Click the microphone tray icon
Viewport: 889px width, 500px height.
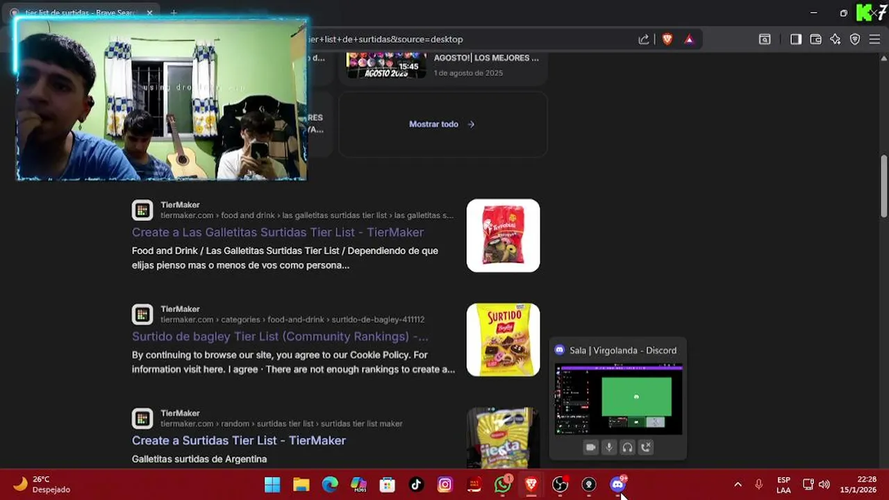coord(759,485)
